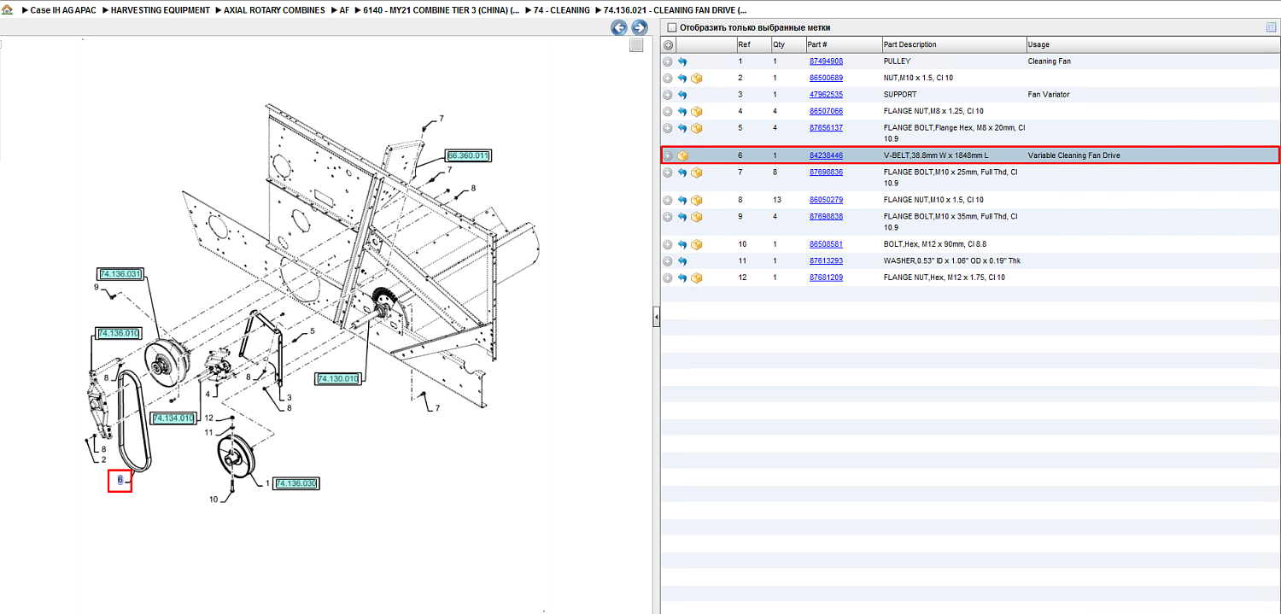The image size is (1281, 614).
Task: Open the HARVESTING EQUIPMENT breadcrumb
Action: click(x=161, y=10)
